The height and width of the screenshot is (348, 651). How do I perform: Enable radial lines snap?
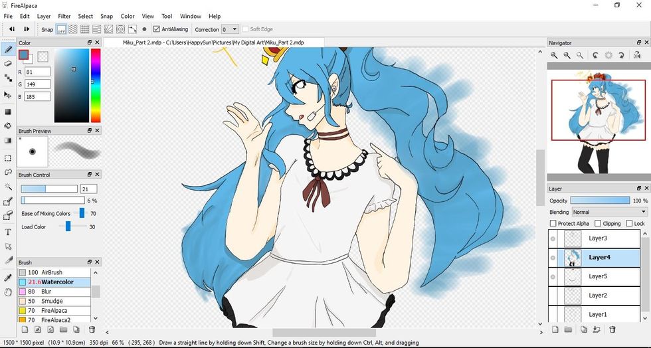click(108, 29)
